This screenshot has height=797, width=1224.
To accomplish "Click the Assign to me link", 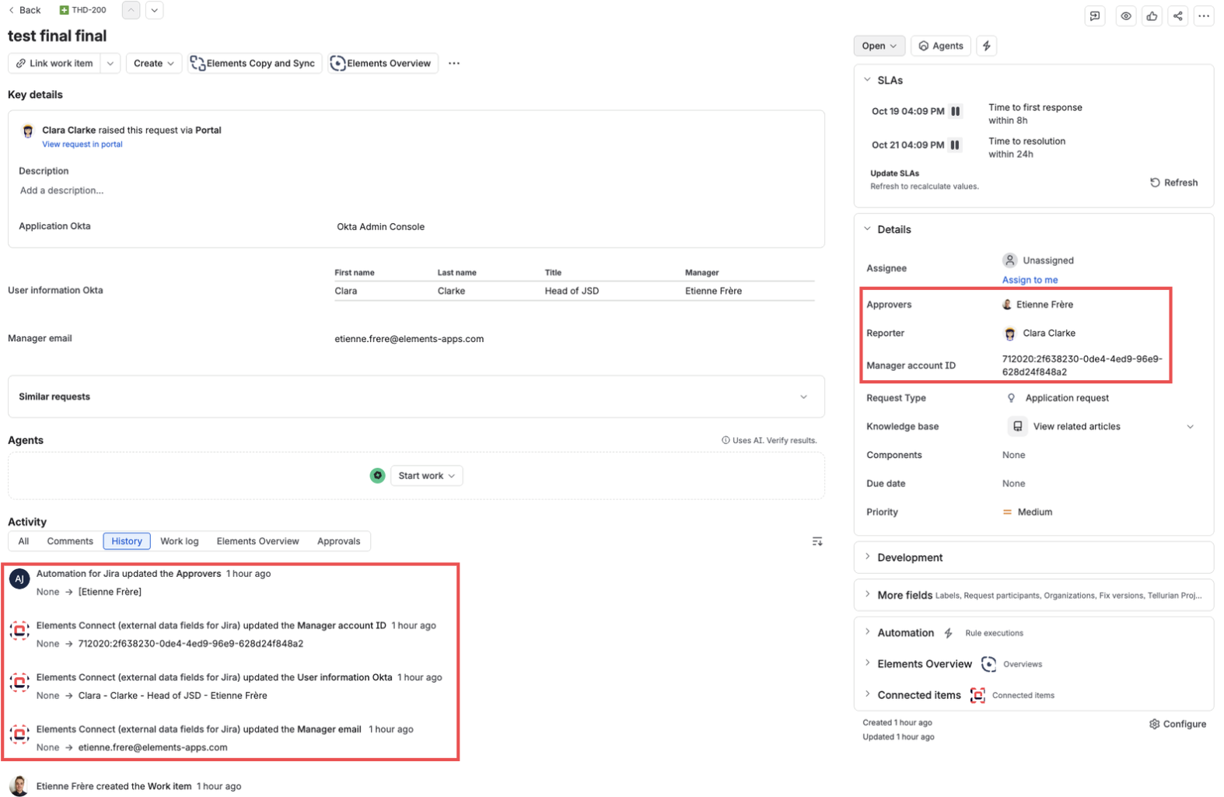I will coord(1030,280).
